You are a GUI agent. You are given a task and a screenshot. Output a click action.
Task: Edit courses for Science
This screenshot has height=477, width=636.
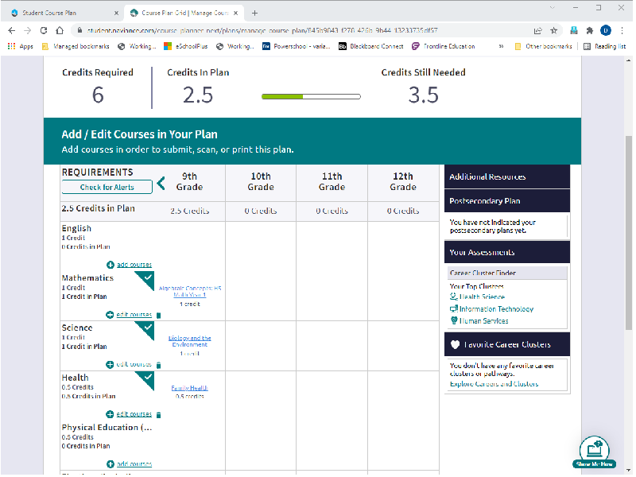(134, 365)
